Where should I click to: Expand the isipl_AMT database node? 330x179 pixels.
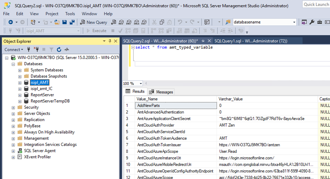coord(20,83)
